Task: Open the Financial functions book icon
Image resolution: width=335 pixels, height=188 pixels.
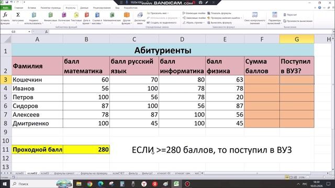Action: [x=50, y=15]
